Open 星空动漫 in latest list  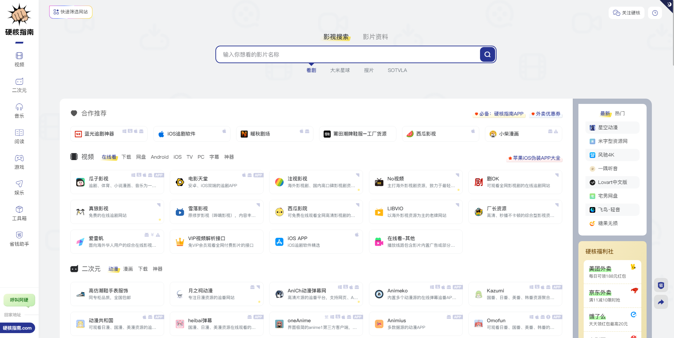(x=613, y=127)
